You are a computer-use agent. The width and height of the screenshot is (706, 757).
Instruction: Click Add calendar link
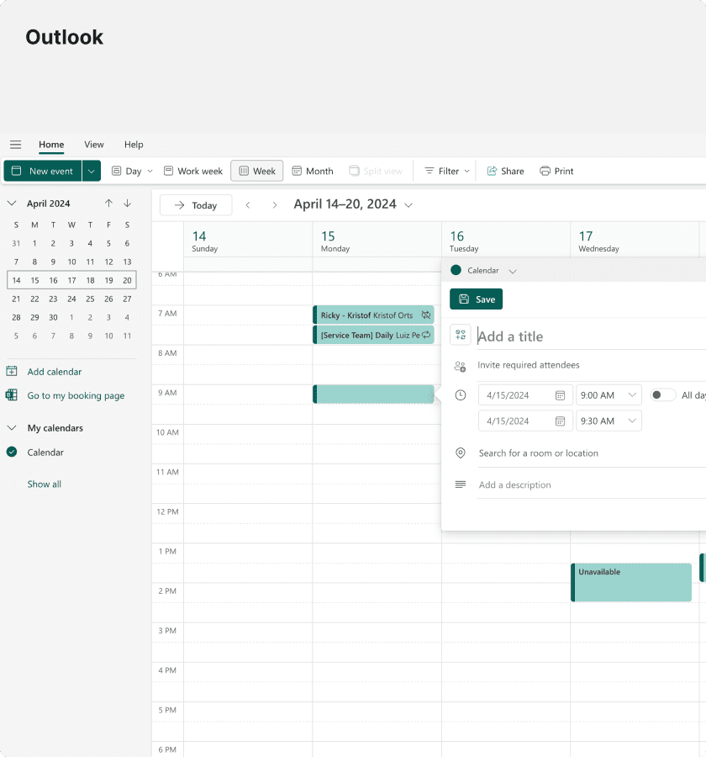tap(55, 372)
